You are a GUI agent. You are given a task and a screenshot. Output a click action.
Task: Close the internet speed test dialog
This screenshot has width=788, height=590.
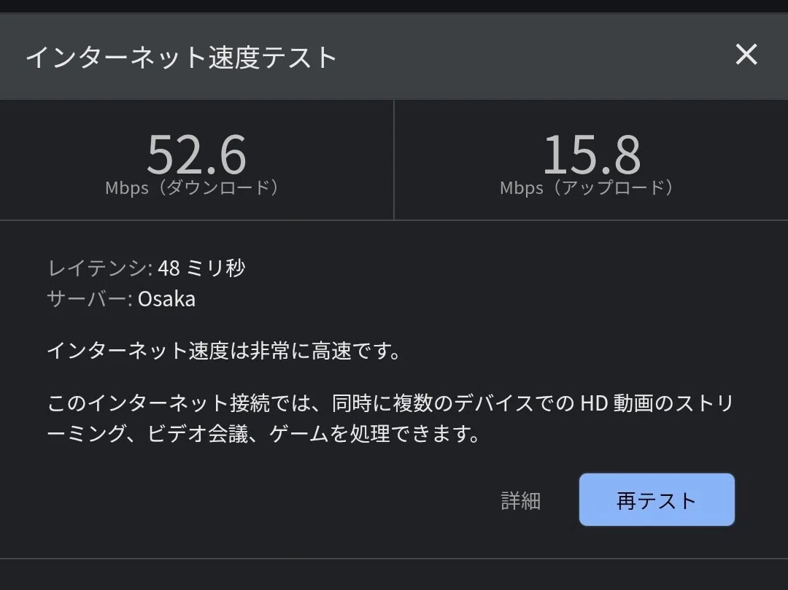(746, 54)
